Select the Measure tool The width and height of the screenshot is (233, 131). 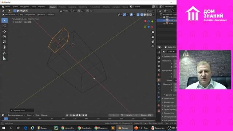[4, 58]
